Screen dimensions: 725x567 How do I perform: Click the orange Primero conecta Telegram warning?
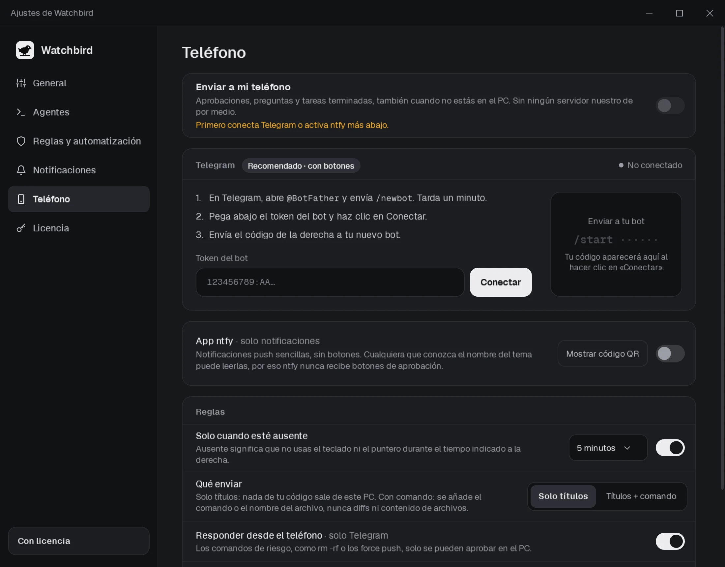coord(292,125)
